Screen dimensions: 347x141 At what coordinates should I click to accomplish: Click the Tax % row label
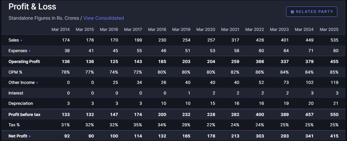[14, 125]
